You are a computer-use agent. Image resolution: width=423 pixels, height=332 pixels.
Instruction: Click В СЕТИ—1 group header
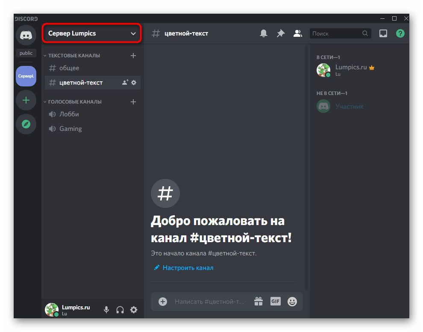(328, 57)
